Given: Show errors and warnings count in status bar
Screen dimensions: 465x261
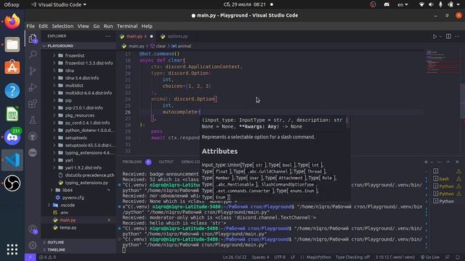Looking at the screenshot, I should click(x=47, y=257).
